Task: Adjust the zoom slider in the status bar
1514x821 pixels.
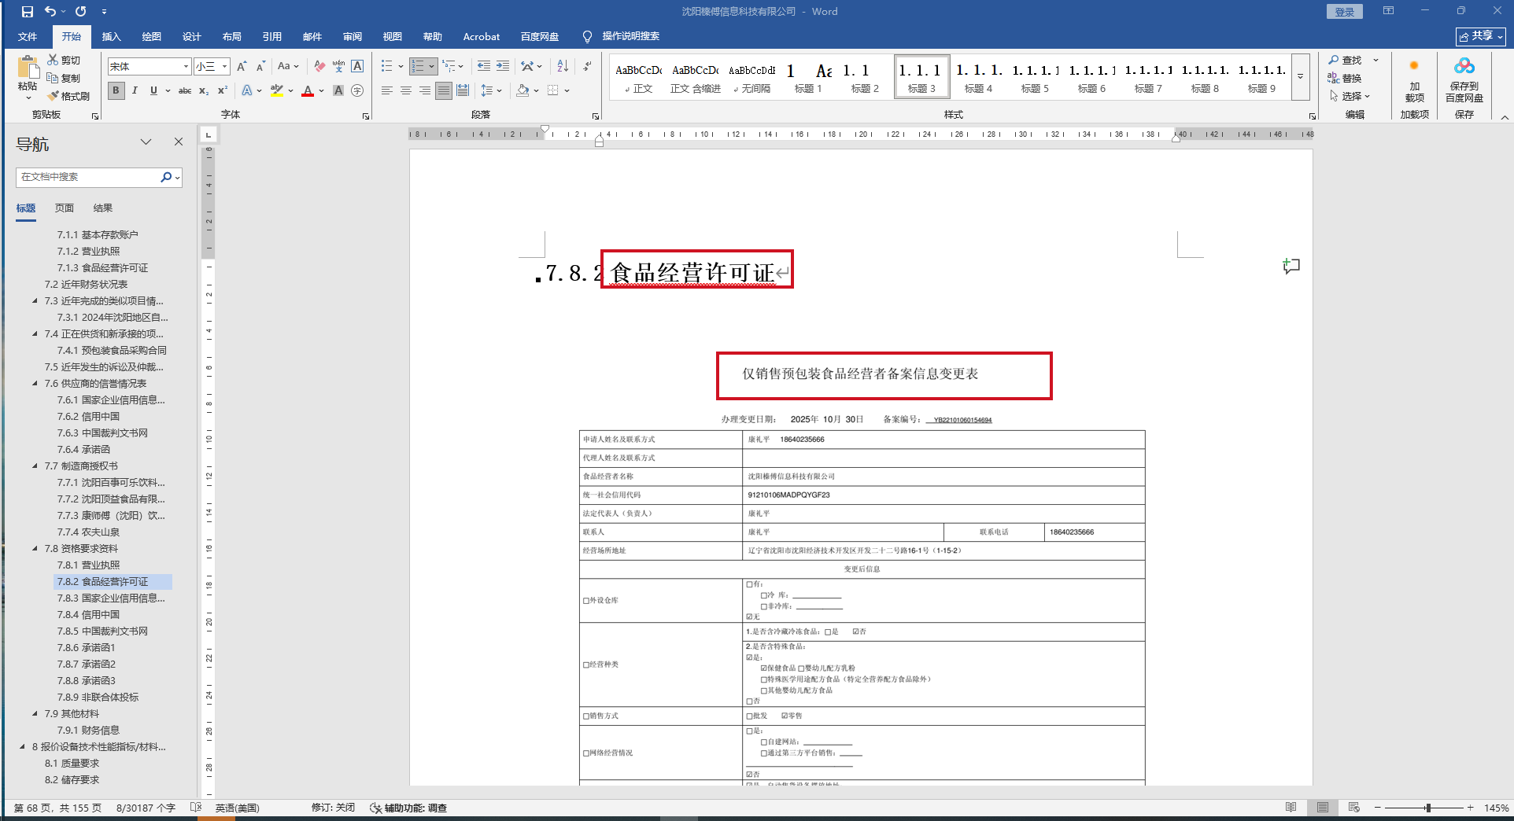Action: [1427, 808]
